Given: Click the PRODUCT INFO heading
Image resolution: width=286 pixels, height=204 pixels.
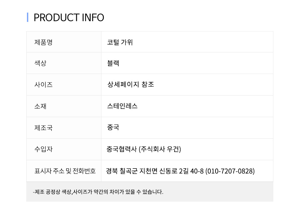Looking at the screenshot, I should (x=69, y=17).
